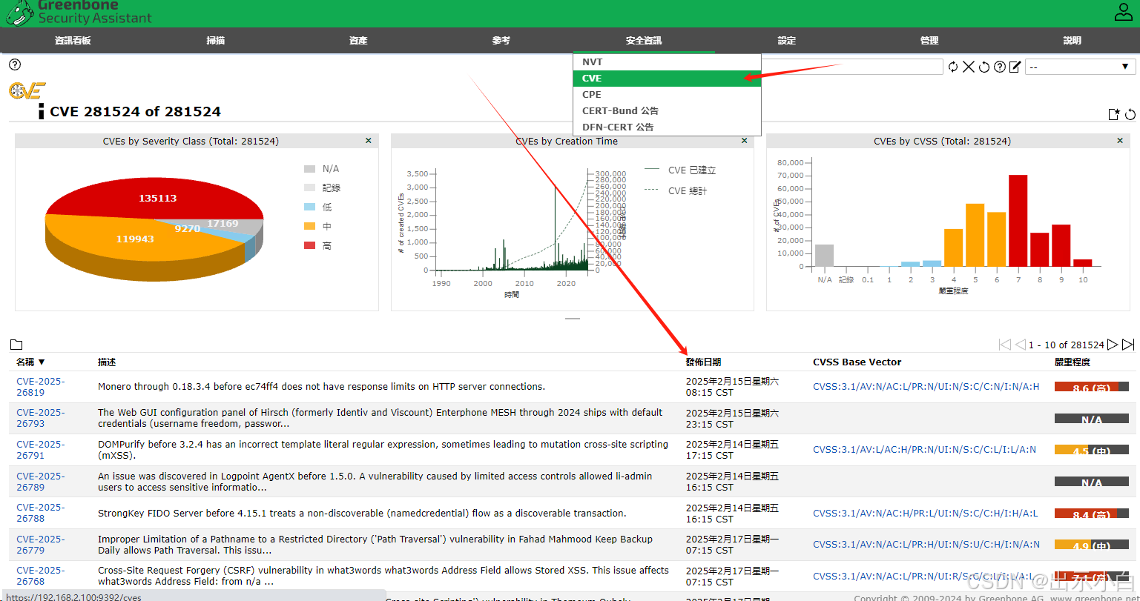Open the filter help question mark icon
1140x601 pixels.
coord(1000,67)
